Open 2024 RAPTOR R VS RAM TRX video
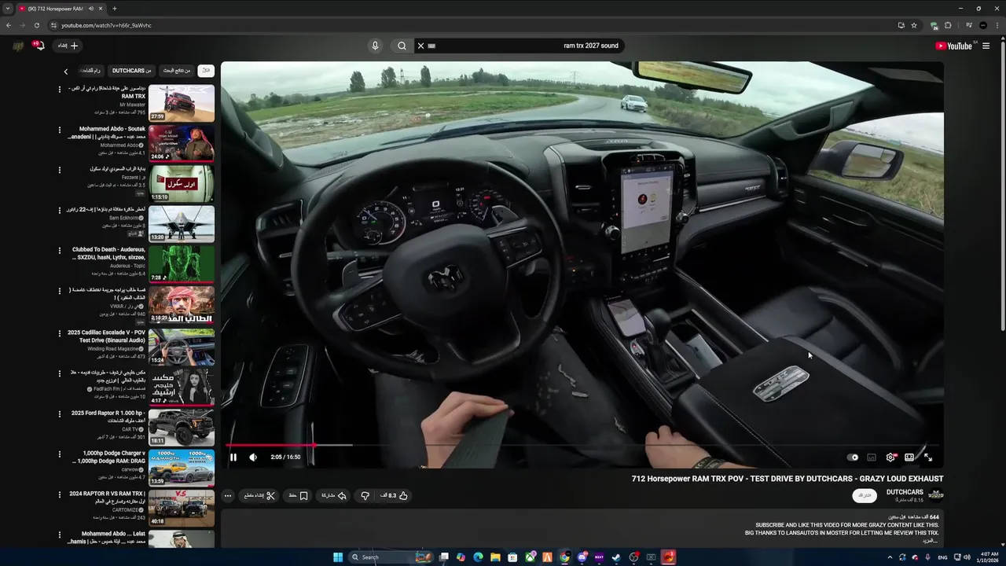Image resolution: width=1006 pixels, height=566 pixels. click(x=182, y=509)
